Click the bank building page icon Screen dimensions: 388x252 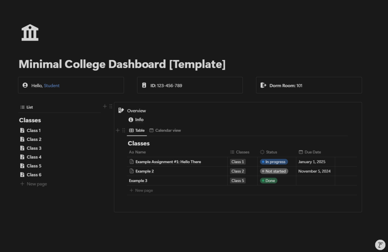(30, 33)
